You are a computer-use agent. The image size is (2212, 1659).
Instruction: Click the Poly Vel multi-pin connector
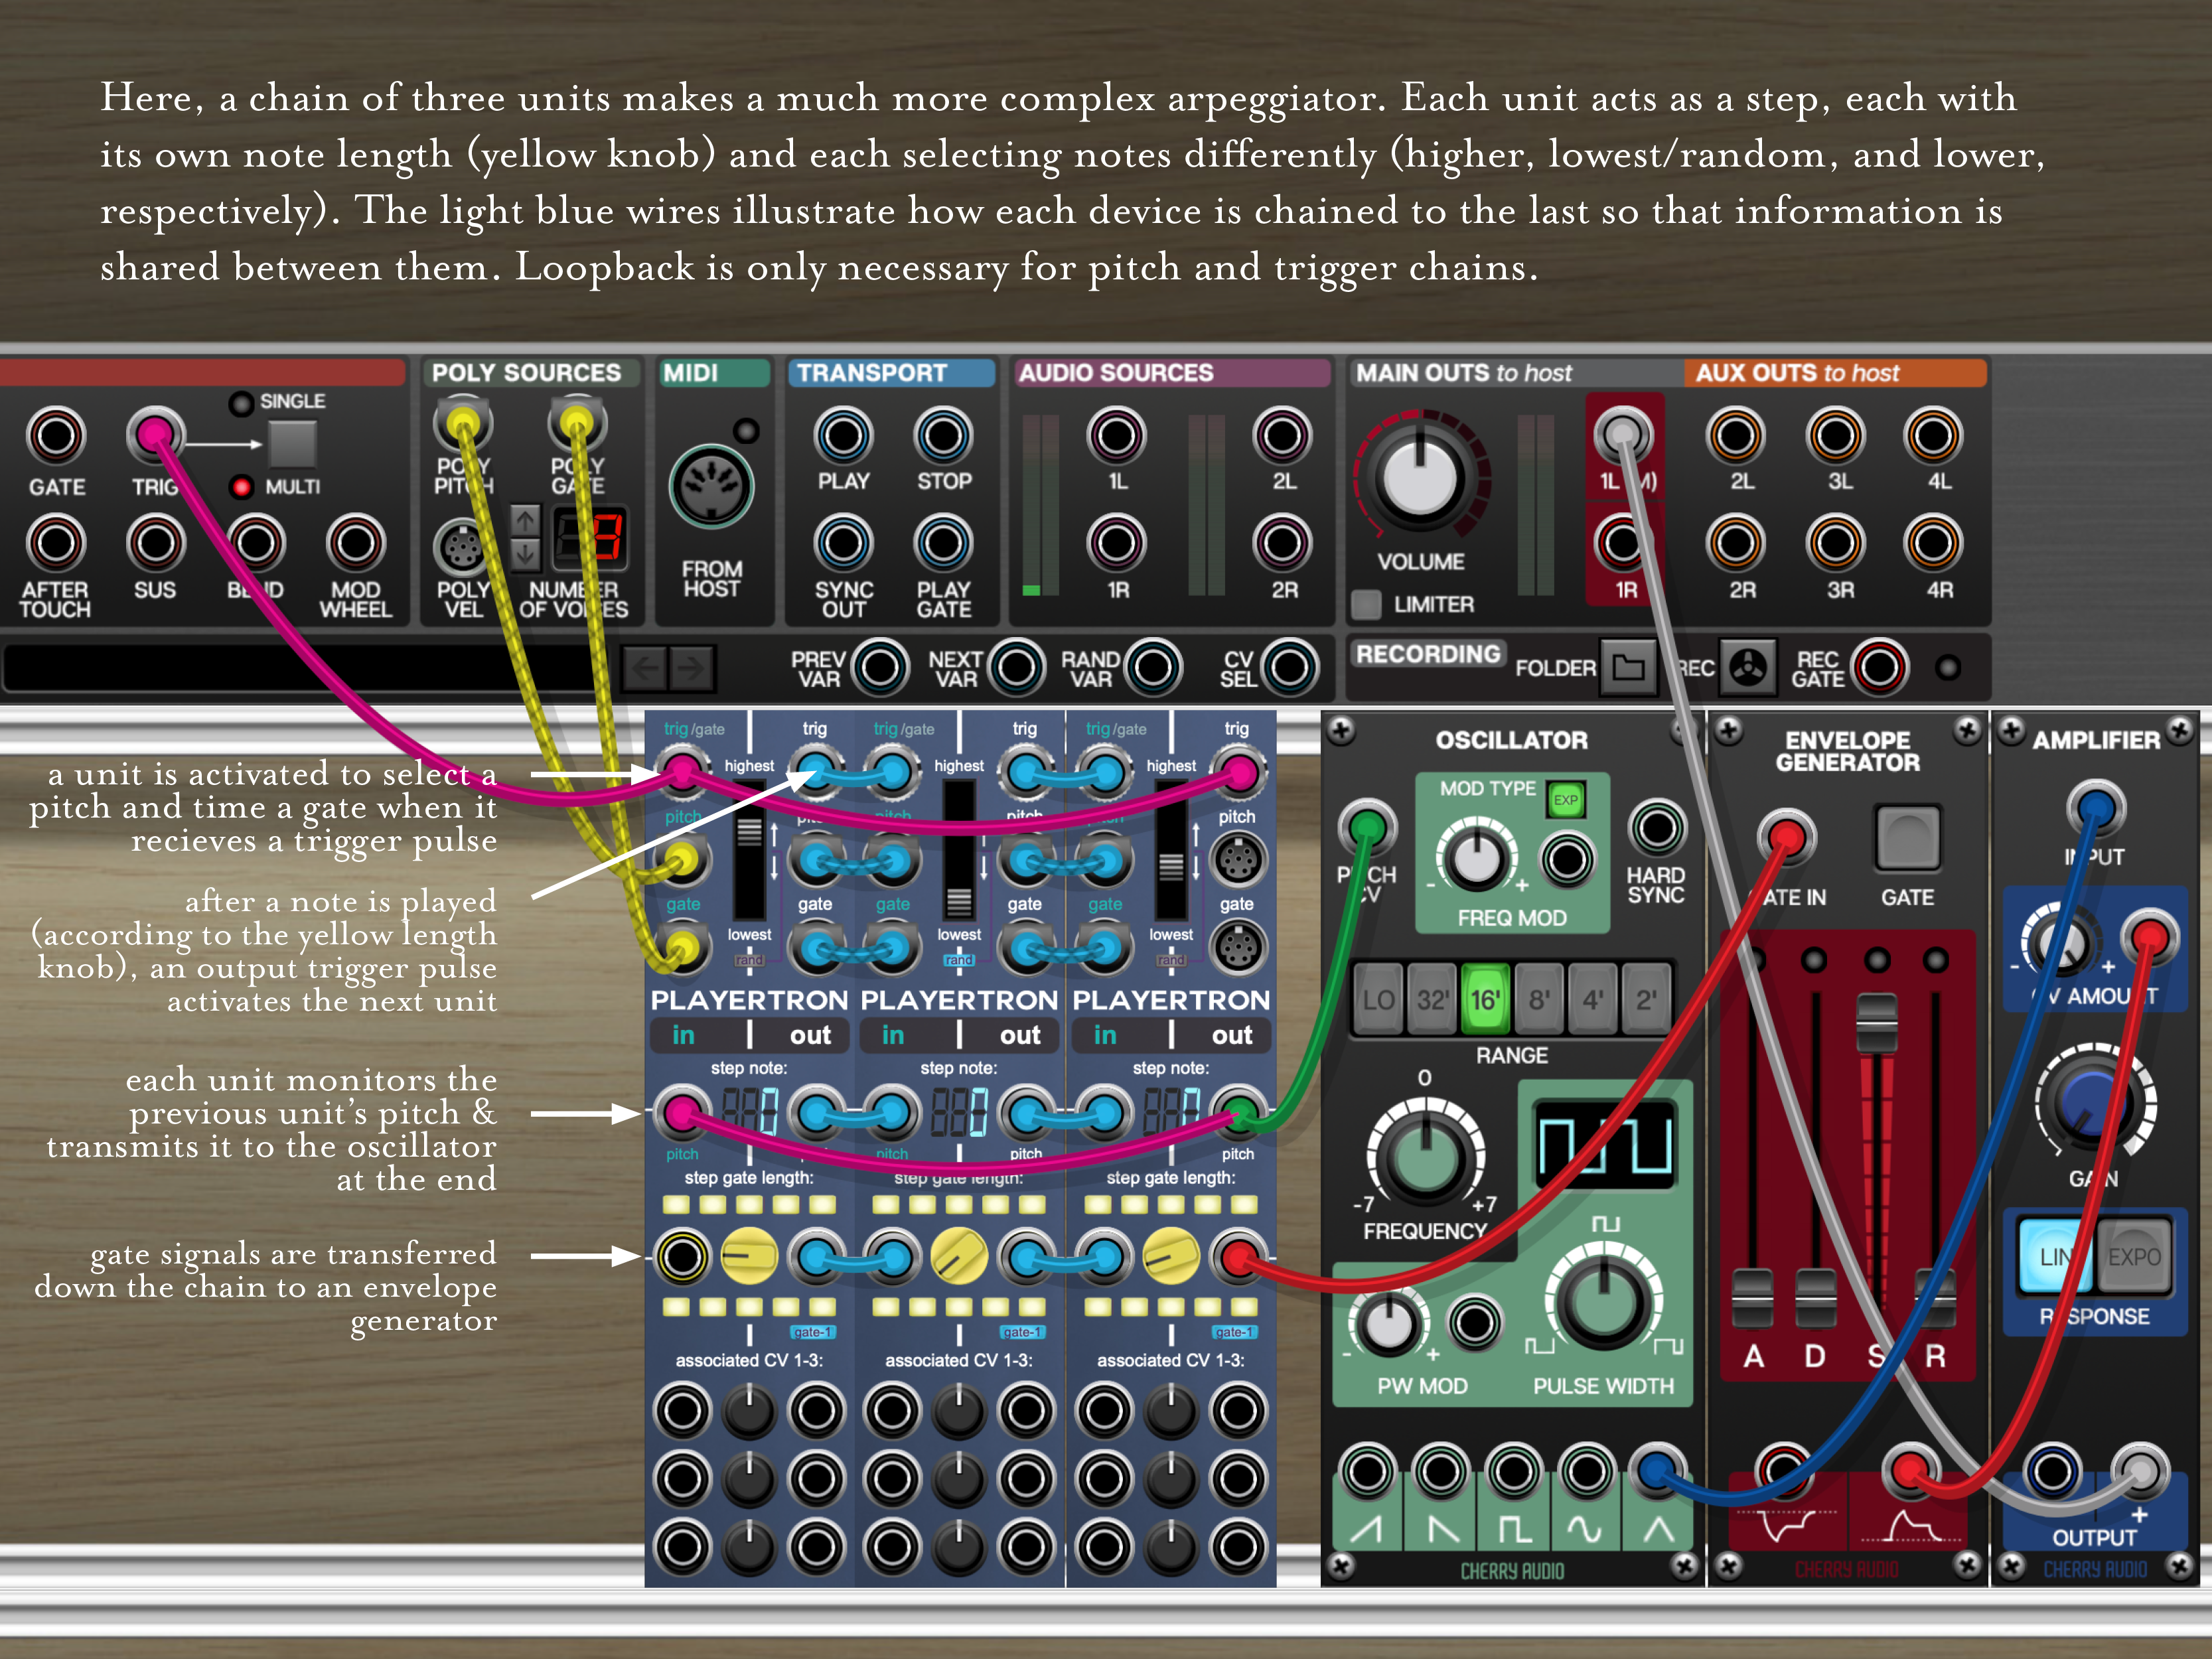coord(461,547)
